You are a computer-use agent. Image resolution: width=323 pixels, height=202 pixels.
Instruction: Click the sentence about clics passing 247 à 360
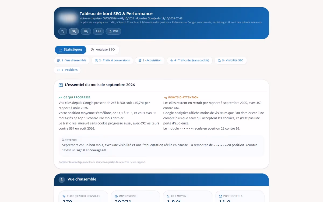click(x=104, y=106)
